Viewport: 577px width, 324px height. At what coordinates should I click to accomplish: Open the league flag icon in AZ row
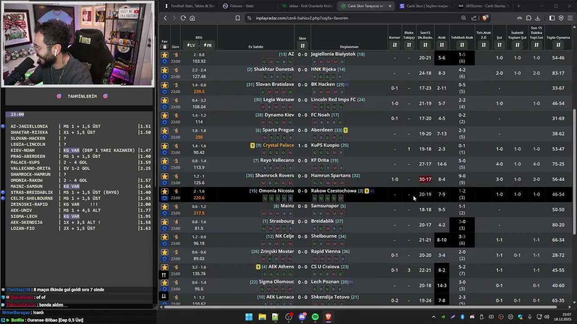tap(165, 61)
